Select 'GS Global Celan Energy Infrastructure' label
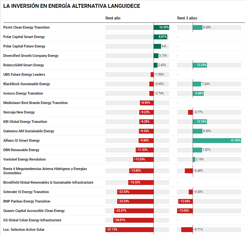246x236 pixels. click(32, 220)
